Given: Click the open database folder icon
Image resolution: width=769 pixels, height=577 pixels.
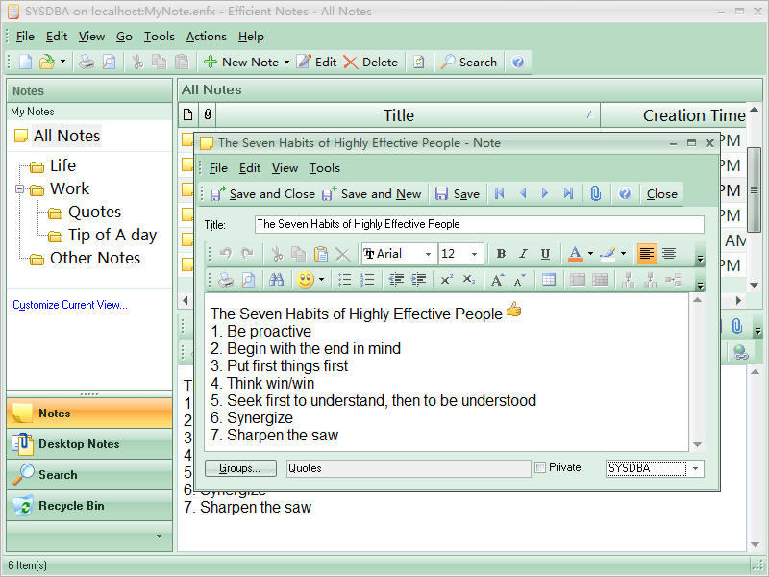Looking at the screenshot, I should coord(46,62).
